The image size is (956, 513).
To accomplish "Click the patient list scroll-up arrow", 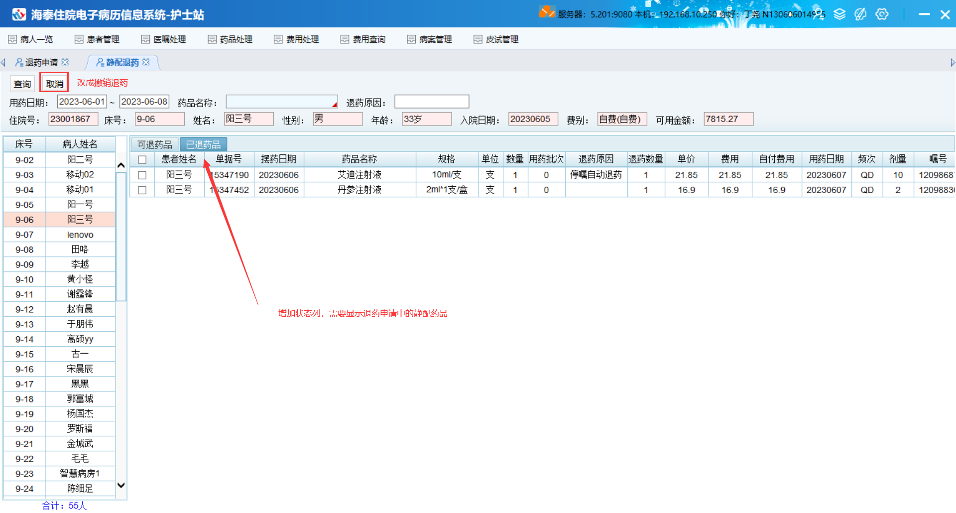I will tap(121, 165).
